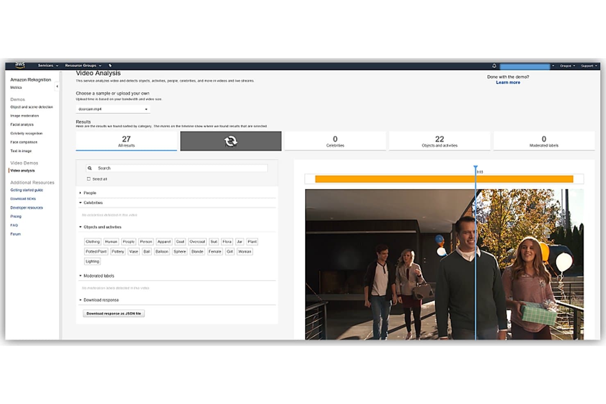
Task: Open the doorcam.mp4 sample dropdown
Action: point(113,109)
